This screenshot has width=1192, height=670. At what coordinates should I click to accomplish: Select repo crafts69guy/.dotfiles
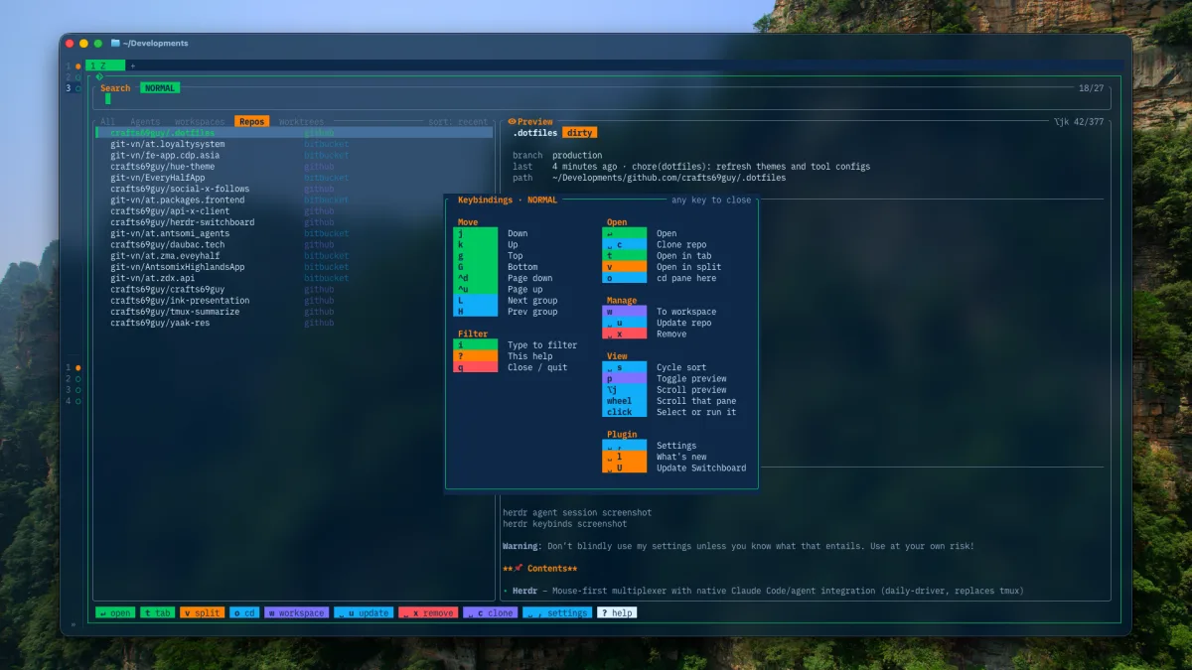coord(294,132)
